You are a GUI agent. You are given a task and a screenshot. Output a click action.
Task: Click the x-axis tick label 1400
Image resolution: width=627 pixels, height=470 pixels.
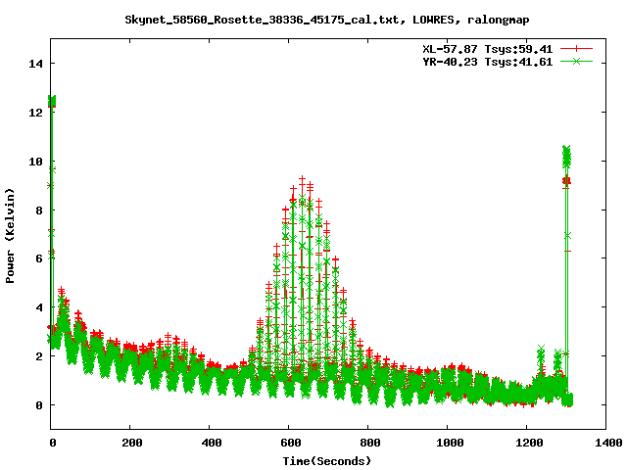click(607, 443)
